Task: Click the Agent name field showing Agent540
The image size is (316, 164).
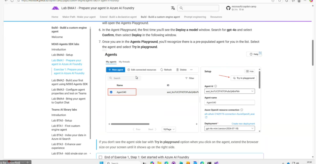Action: 230,103
